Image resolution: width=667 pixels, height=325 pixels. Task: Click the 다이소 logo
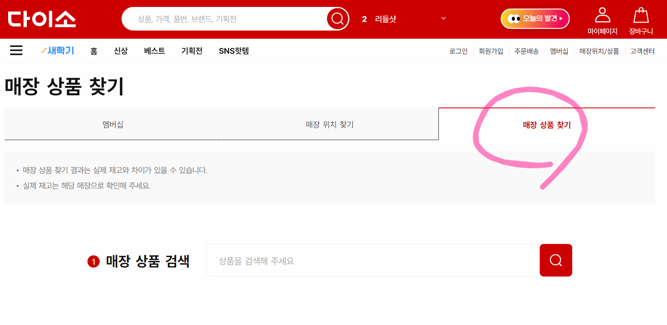point(42,19)
